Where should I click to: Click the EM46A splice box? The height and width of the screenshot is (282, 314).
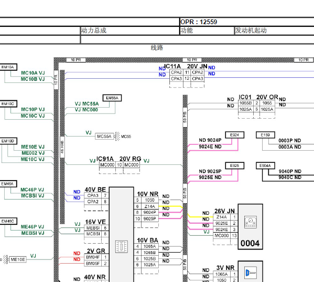click(8, 184)
